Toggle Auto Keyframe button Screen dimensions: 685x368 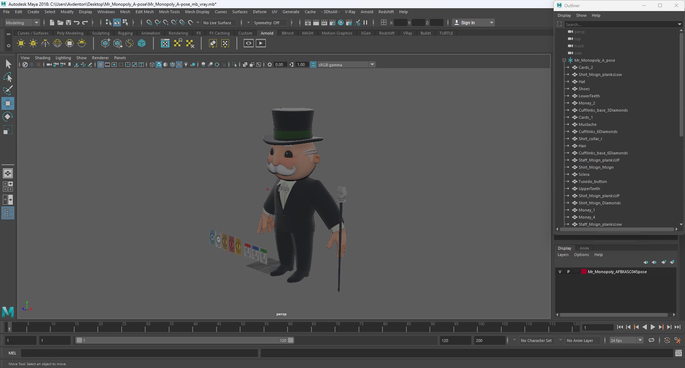coord(667,341)
